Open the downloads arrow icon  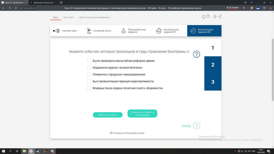click(271, 8)
